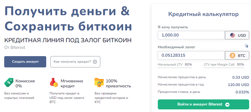Viewport: 251px width, 112px height.
Task: Click the От Biterest text
Action: 15,47
